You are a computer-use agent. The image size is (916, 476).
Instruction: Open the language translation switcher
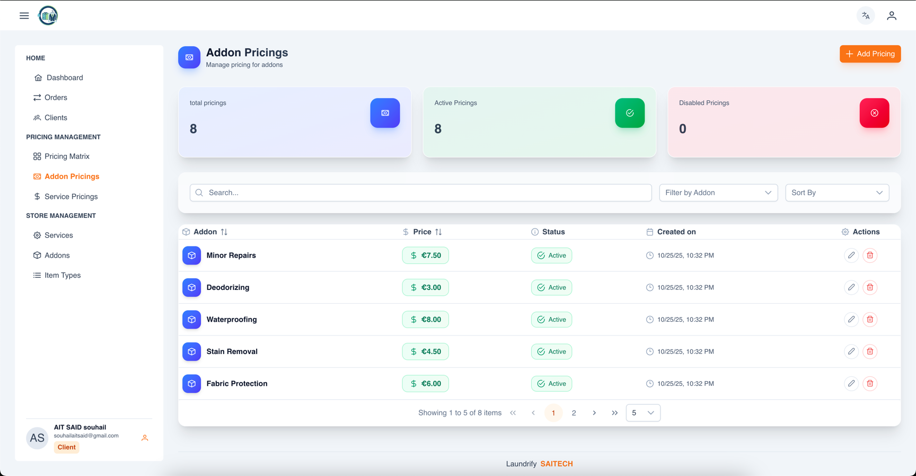pos(866,15)
